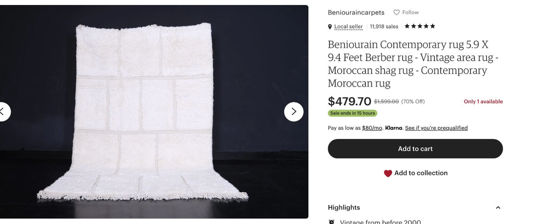
Task: Open "See if you're prequalified" link
Action: tap(436, 128)
